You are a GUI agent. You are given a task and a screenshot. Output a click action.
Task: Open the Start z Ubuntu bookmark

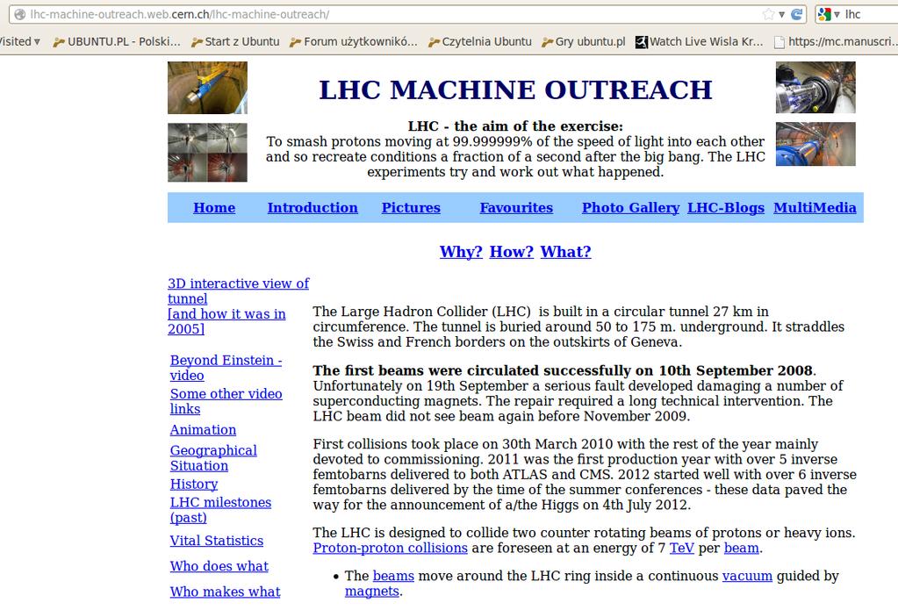click(235, 41)
